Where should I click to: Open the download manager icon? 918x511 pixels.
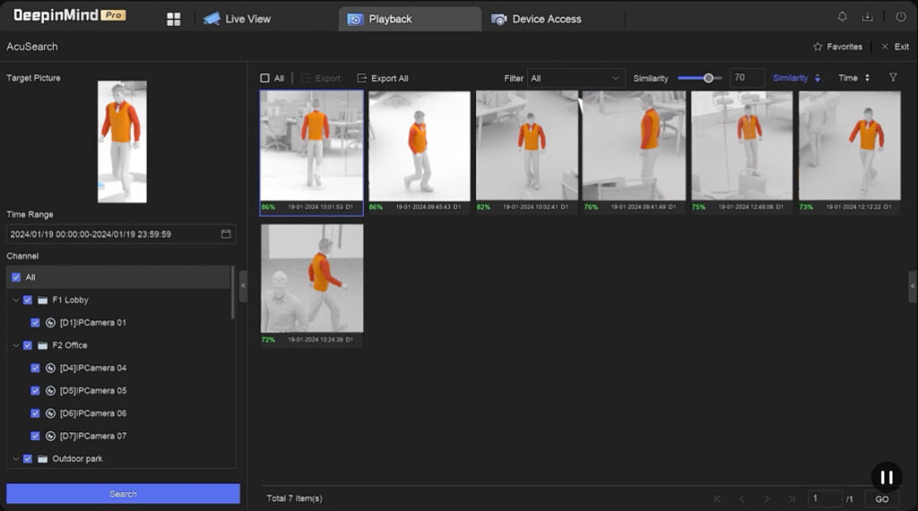point(867,17)
